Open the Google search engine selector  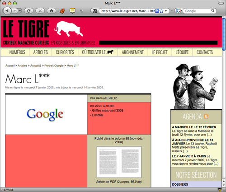click(x=179, y=11)
